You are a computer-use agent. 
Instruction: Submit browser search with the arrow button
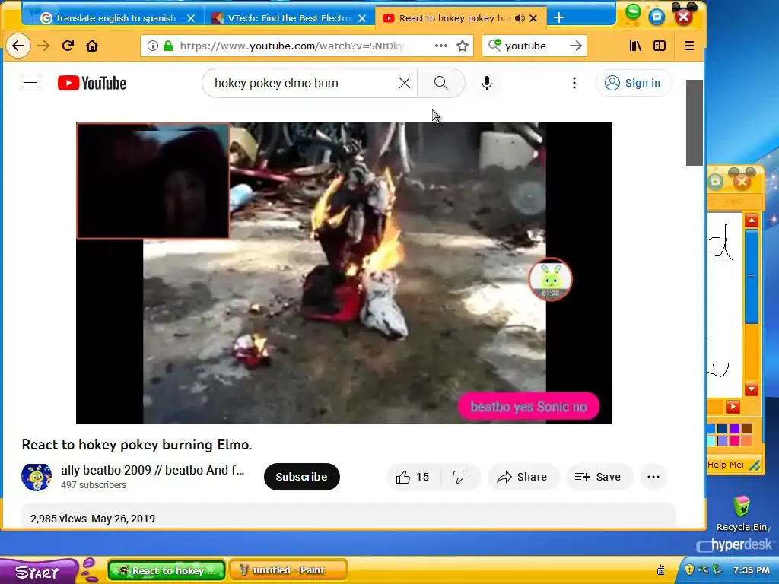576,46
